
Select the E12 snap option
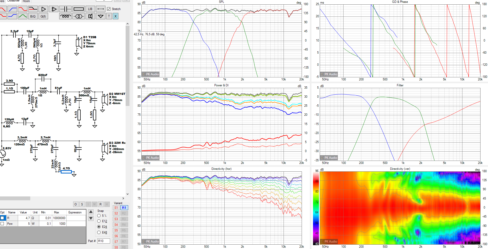click(99, 221)
